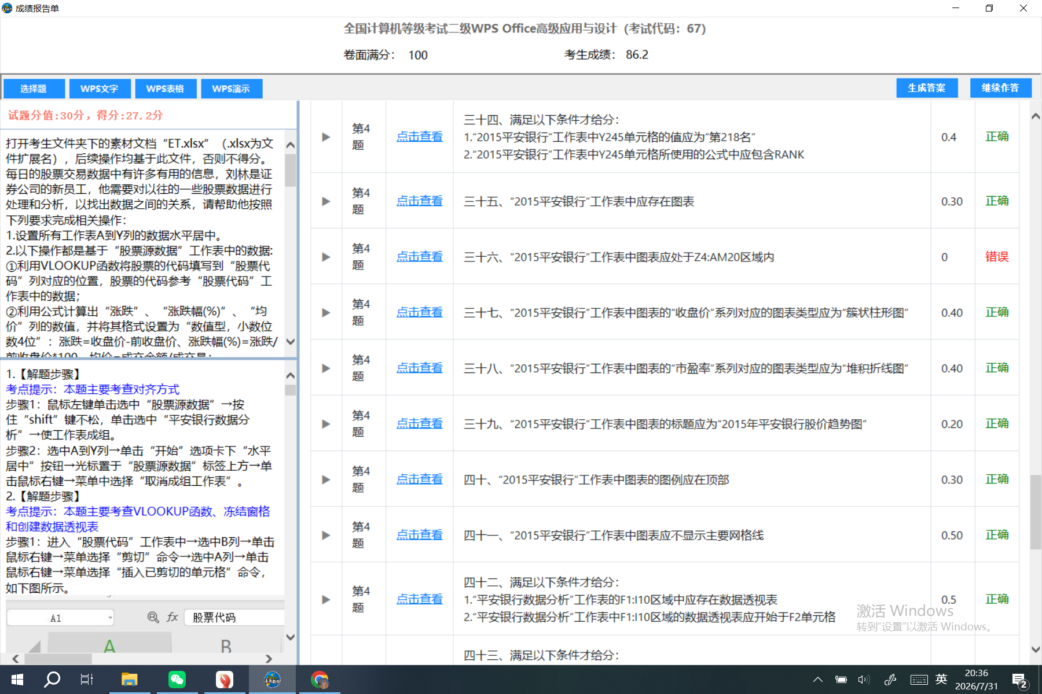This screenshot has height=694, width=1042.
Task: Click the 股票代码 formula field
Action: pos(234,618)
